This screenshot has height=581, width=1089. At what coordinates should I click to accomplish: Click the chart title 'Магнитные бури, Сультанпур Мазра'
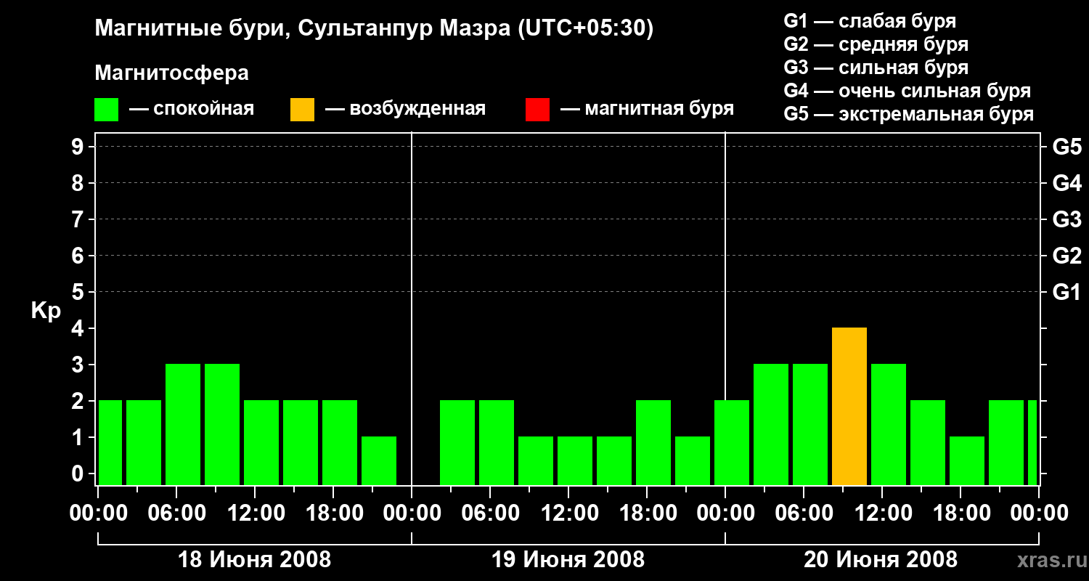(374, 29)
